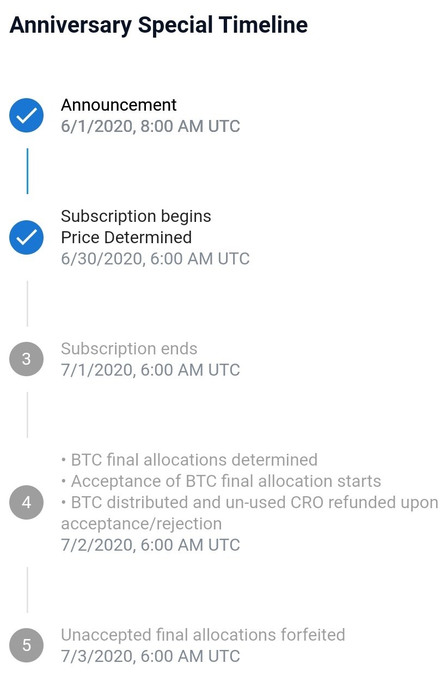Click the 7/3/2020, 6:00 AM UTC date
The image size is (447, 681).
(150, 656)
